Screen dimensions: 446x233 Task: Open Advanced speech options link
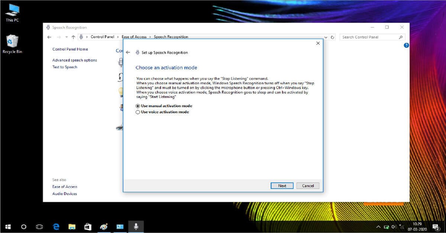[x=75, y=60]
